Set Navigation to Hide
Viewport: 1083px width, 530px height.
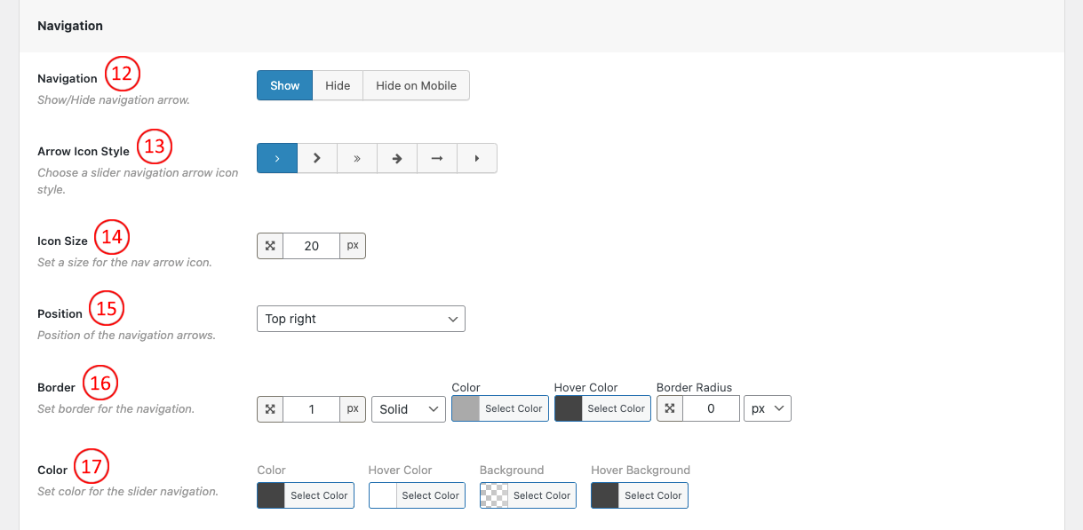coord(338,85)
